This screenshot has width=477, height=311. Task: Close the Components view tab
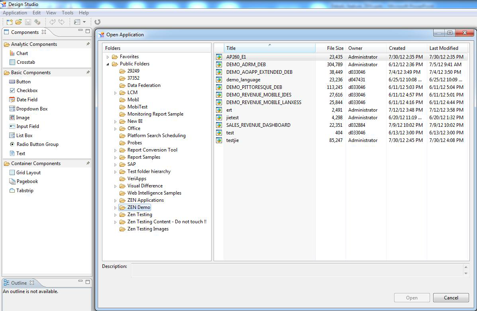[x=44, y=31]
